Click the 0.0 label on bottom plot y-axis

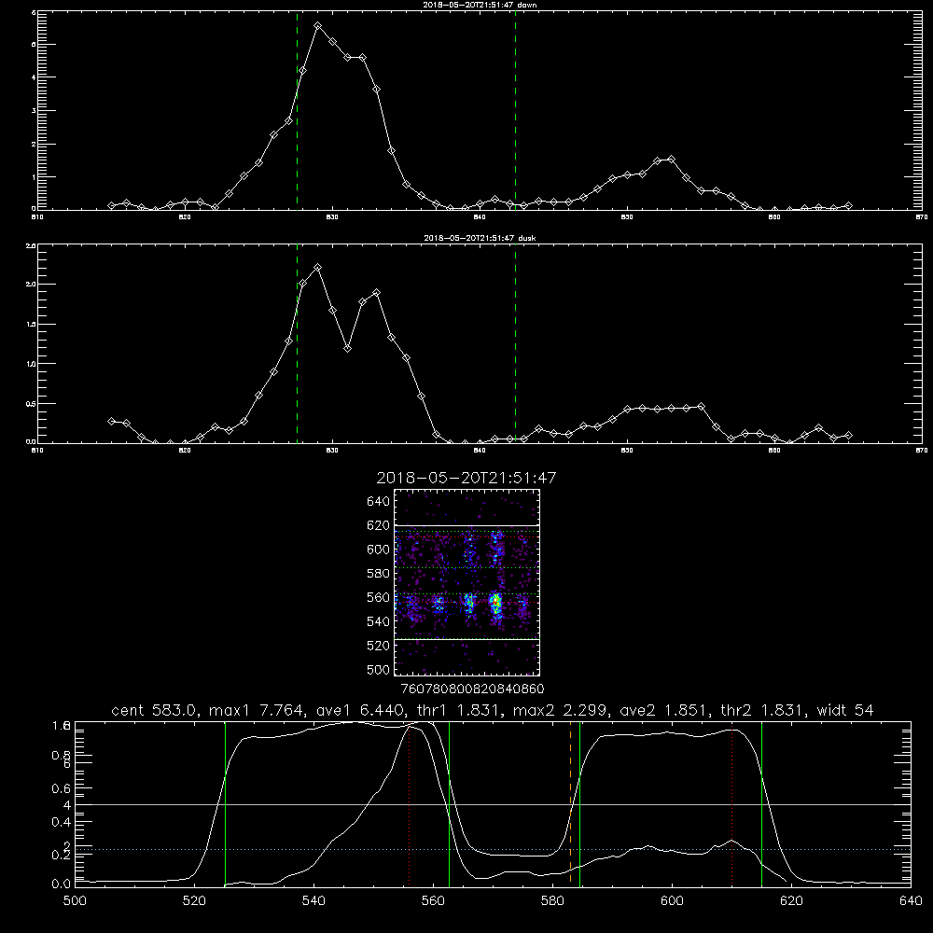coord(62,884)
